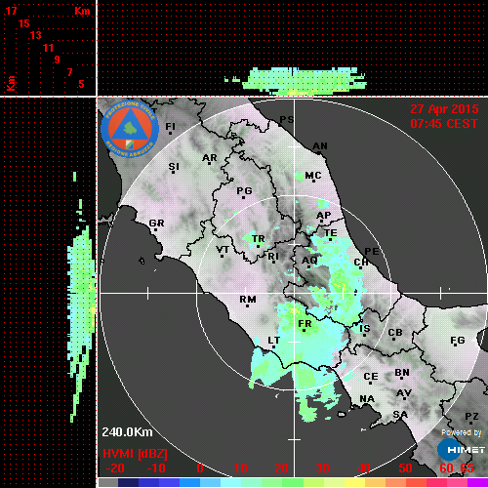Click the 27 Apr 2015 date text
The image size is (488, 488).
444,109
